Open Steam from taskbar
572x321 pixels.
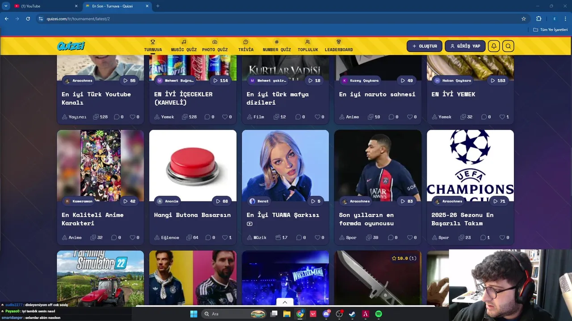tap(352, 314)
